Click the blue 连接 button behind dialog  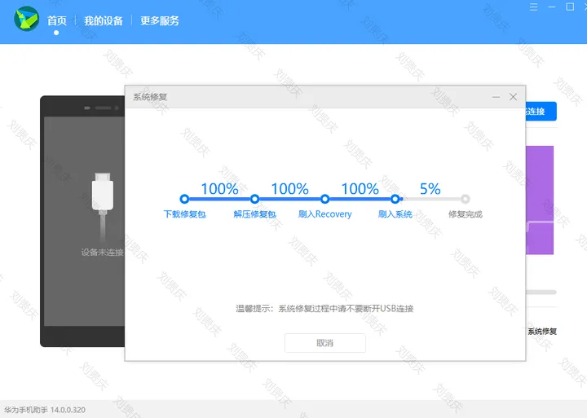tap(541, 111)
